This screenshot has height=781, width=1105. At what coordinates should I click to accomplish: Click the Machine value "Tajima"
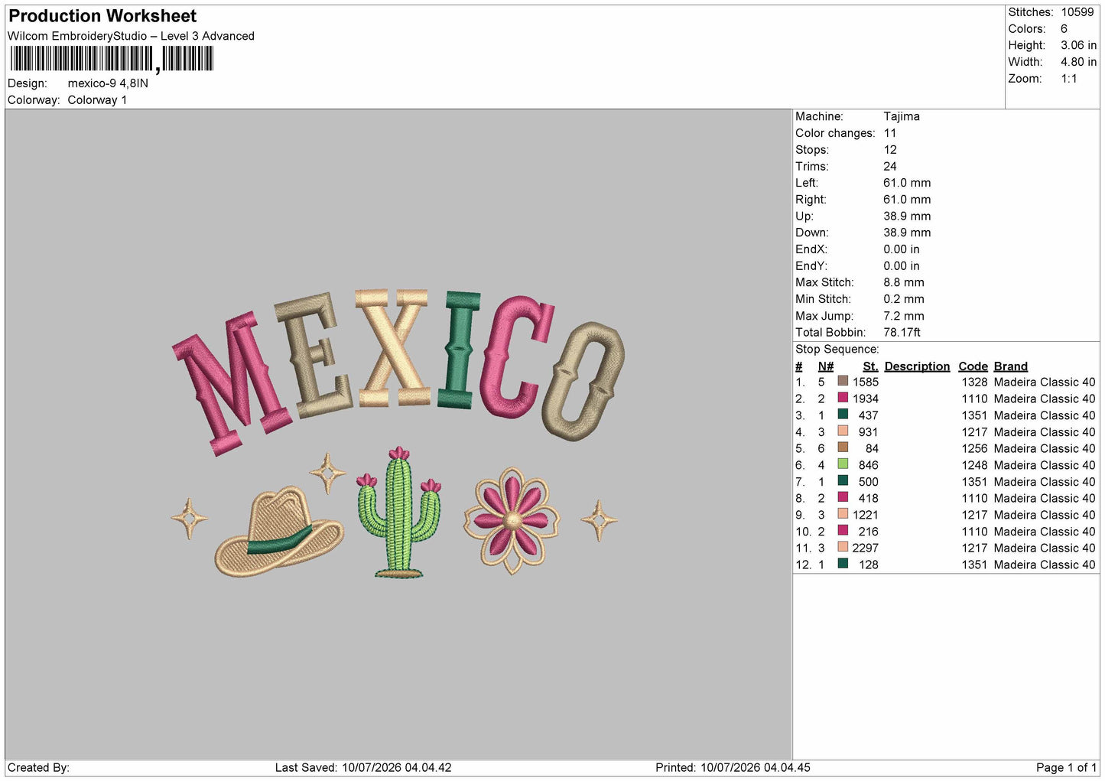click(x=902, y=116)
